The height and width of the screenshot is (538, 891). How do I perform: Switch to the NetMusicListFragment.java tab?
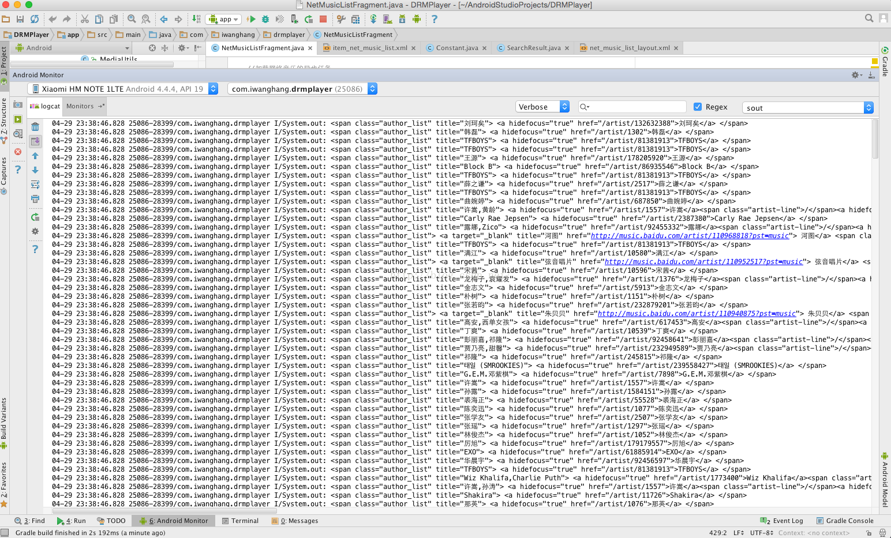pos(263,48)
